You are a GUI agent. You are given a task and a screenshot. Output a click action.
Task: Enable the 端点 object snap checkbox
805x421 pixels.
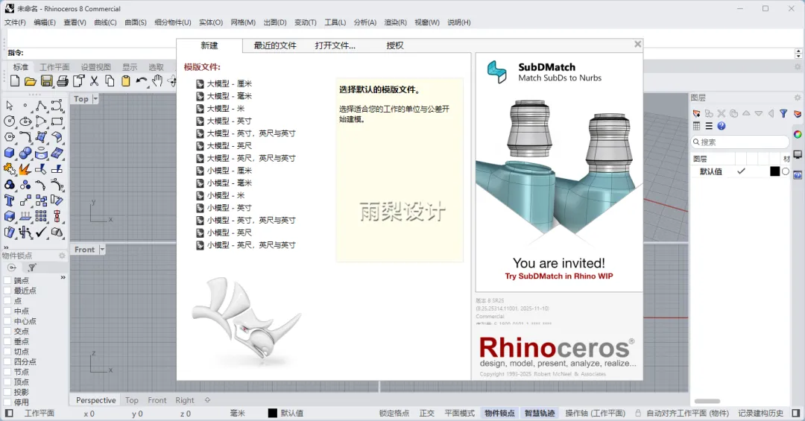click(x=7, y=280)
